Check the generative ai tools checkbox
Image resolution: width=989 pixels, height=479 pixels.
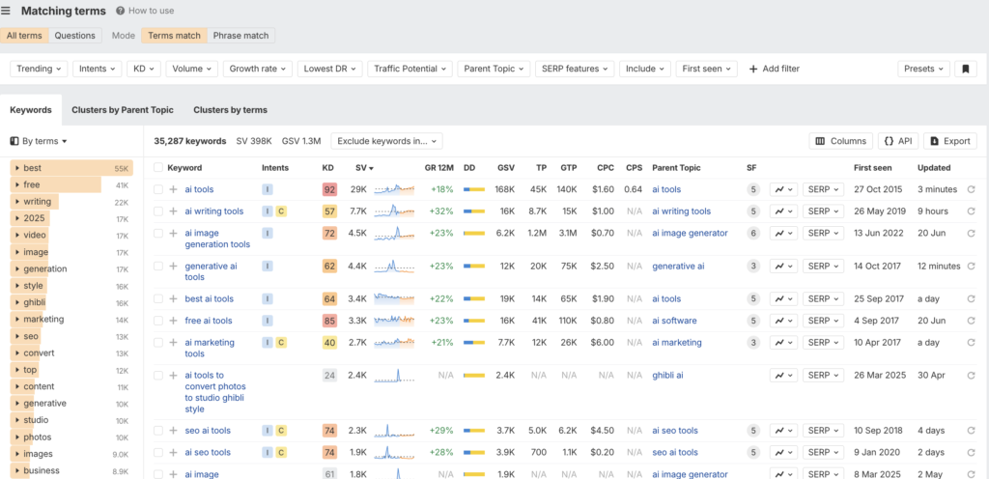pyautogui.click(x=158, y=266)
